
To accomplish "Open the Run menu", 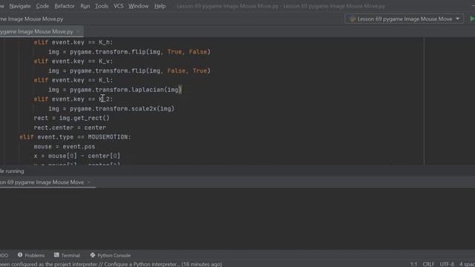I will coord(85,6).
